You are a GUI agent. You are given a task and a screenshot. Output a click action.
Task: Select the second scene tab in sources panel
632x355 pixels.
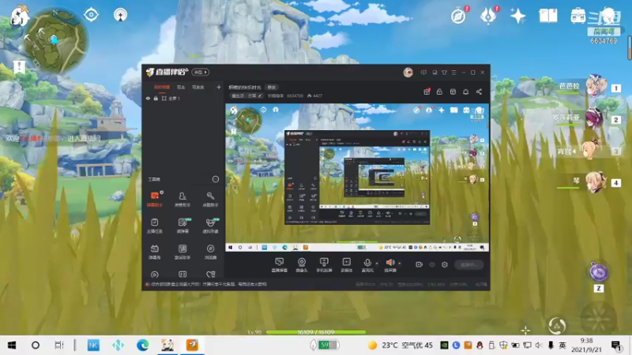click(x=181, y=87)
